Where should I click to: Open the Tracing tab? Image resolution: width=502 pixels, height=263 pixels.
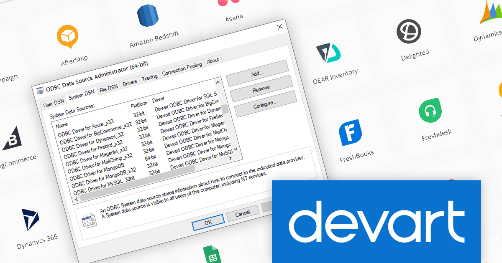[x=150, y=77]
